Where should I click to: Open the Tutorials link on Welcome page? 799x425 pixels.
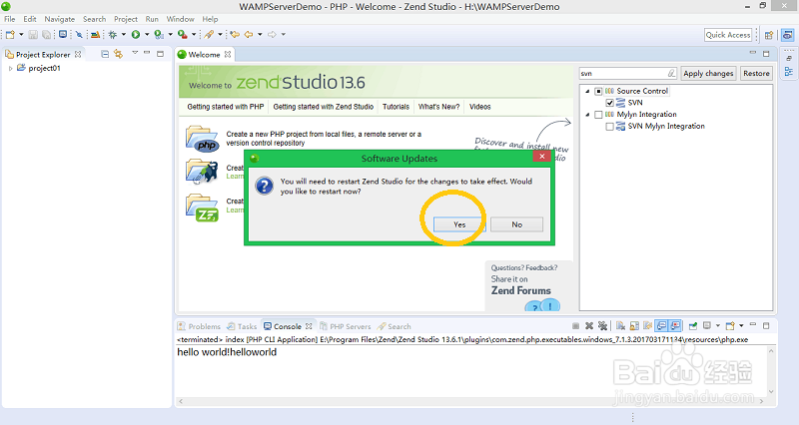pyautogui.click(x=396, y=107)
